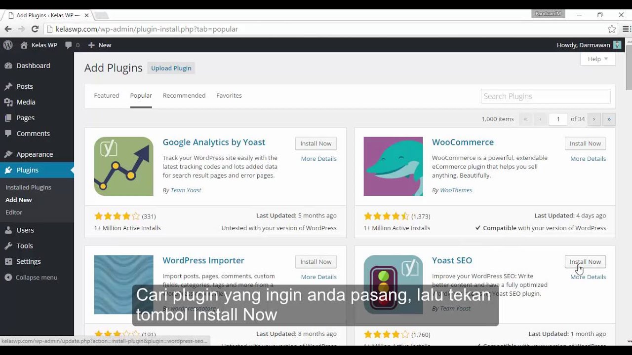This screenshot has height=355, width=632.
Task: Click current page number field
Action: click(558, 119)
